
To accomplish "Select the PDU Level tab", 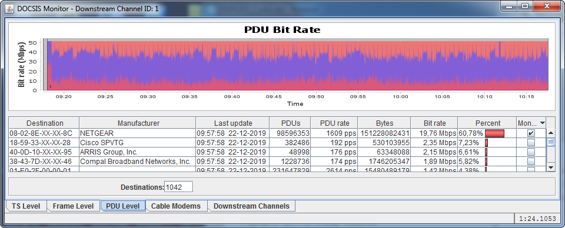I will (x=123, y=206).
